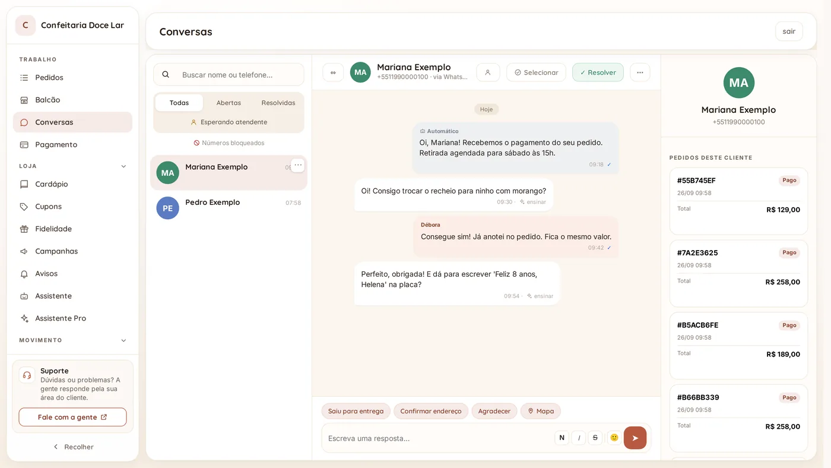The height and width of the screenshot is (468, 831).
Task: Open Pedidos in the sidebar
Action: pyautogui.click(x=72, y=77)
